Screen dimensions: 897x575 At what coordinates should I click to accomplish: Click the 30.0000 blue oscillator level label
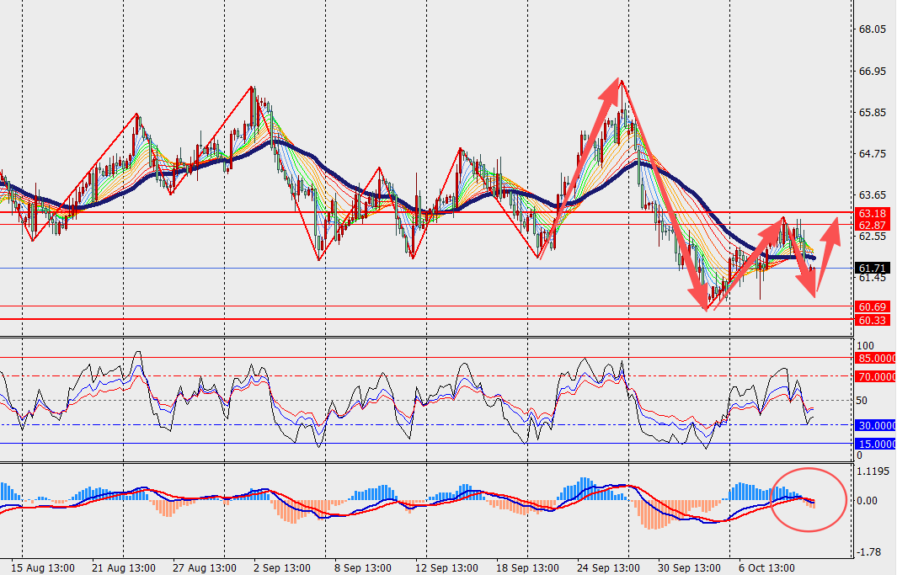tap(875, 425)
